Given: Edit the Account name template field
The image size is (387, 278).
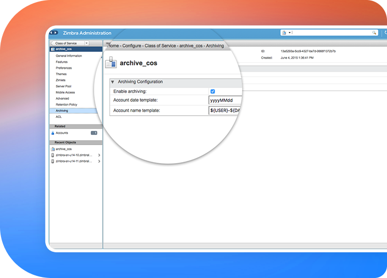Looking at the screenshot, I should tap(225, 111).
